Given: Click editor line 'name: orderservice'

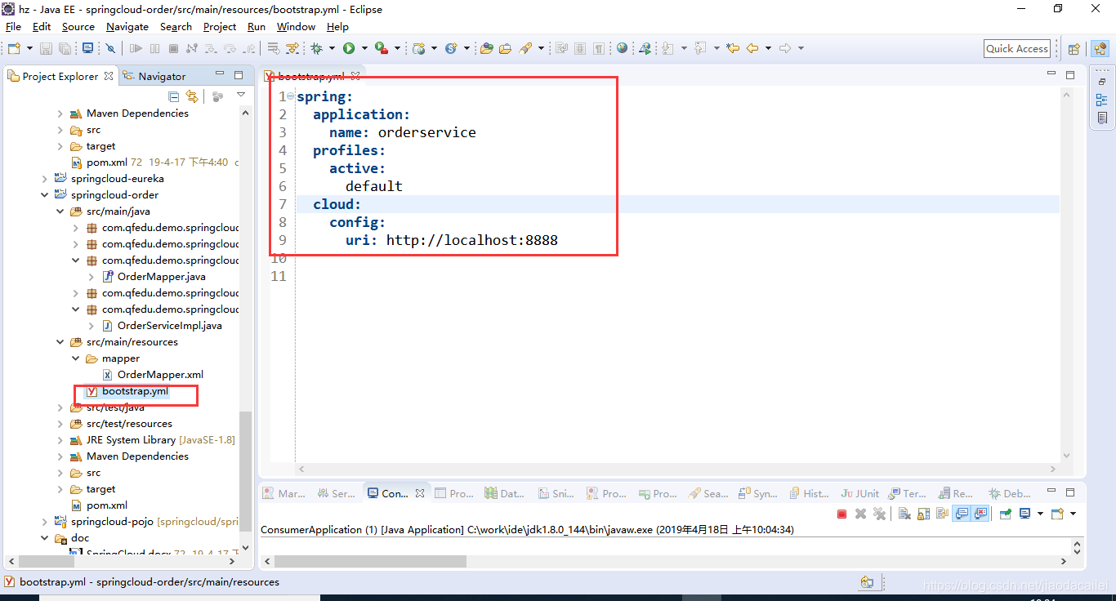Looking at the screenshot, I should [x=403, y=132].
